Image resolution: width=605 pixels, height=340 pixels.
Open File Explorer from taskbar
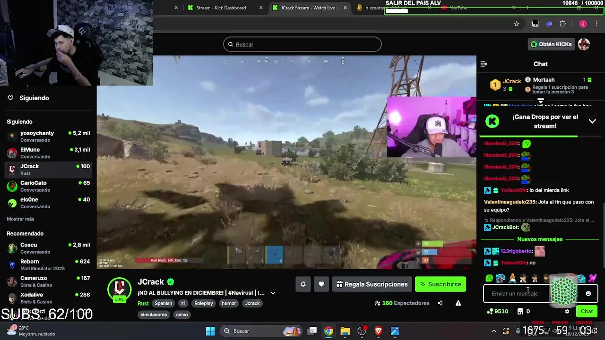click(345, 331)
